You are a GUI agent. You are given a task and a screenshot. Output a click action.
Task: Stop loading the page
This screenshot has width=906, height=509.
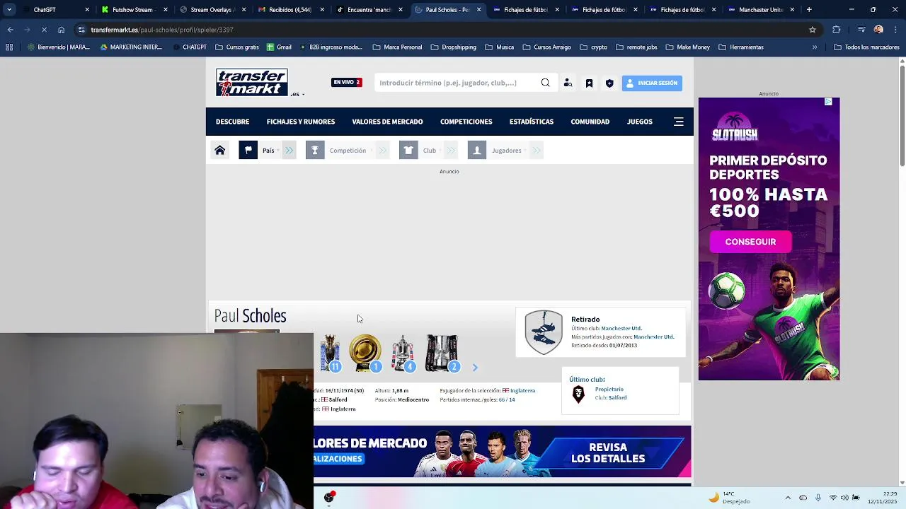44,30
